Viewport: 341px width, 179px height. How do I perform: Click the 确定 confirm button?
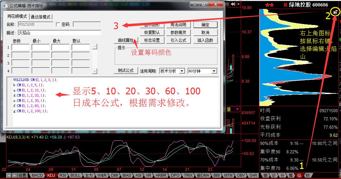(x=205, y=25)
